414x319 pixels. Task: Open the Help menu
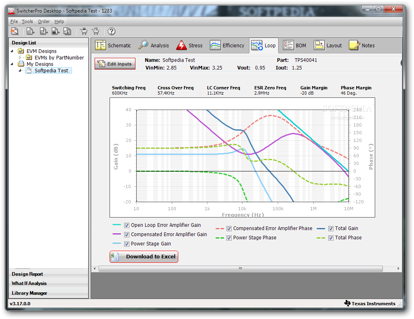tap(59, 21)
